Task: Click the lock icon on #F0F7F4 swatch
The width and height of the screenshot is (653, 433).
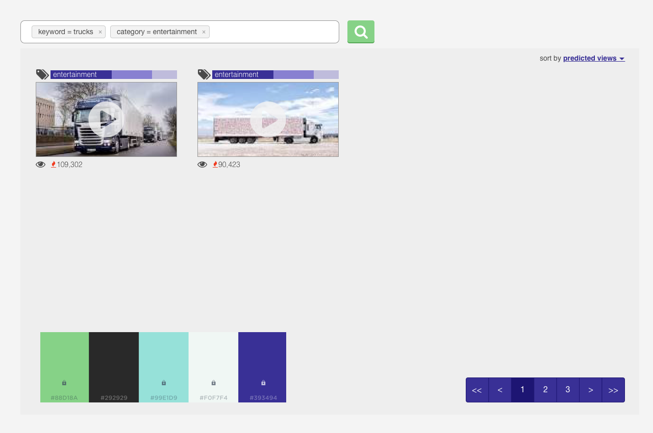Action: pos(214,383)
